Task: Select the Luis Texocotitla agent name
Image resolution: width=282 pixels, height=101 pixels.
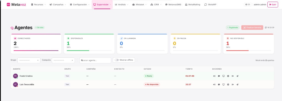Action: pyautogui.click(x=27, y=84)
